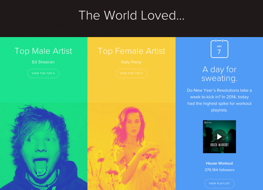Click the Jan 7 calendar icon
This screenshot has width=263, height=190.
point(219,49)
